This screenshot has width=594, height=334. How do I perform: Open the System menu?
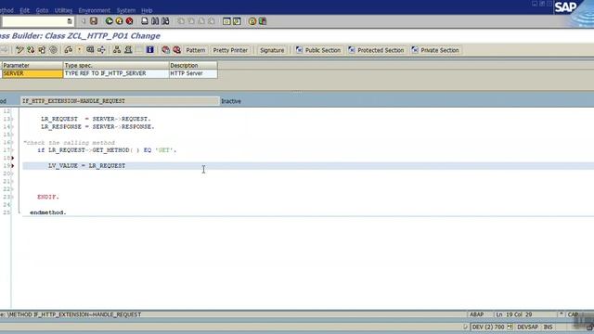point(126,10)
